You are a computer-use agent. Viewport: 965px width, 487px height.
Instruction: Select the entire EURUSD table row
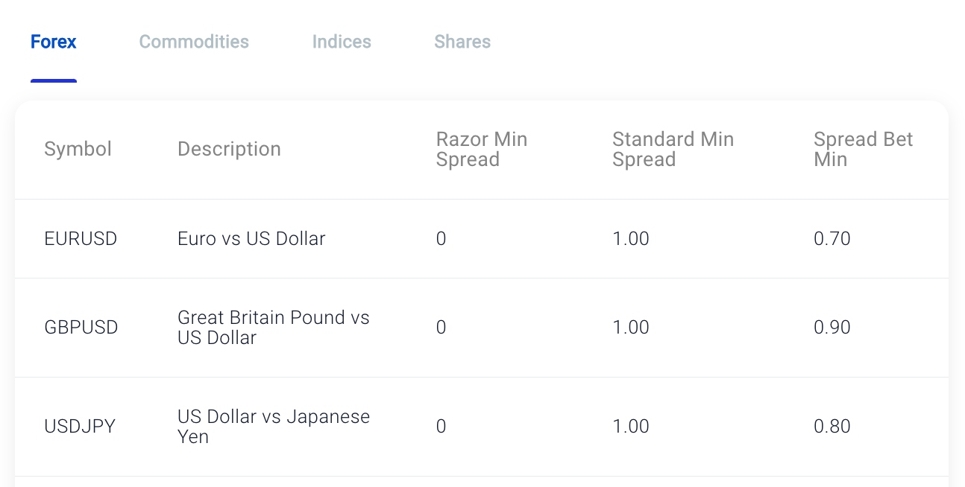pyautogui.click(x=482, y=238)
